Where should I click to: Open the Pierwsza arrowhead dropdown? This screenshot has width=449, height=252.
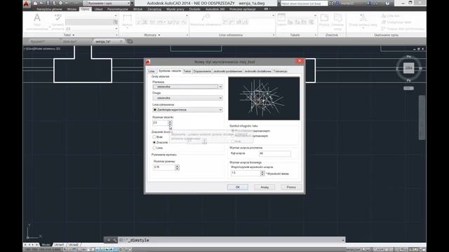coord(187,87)
